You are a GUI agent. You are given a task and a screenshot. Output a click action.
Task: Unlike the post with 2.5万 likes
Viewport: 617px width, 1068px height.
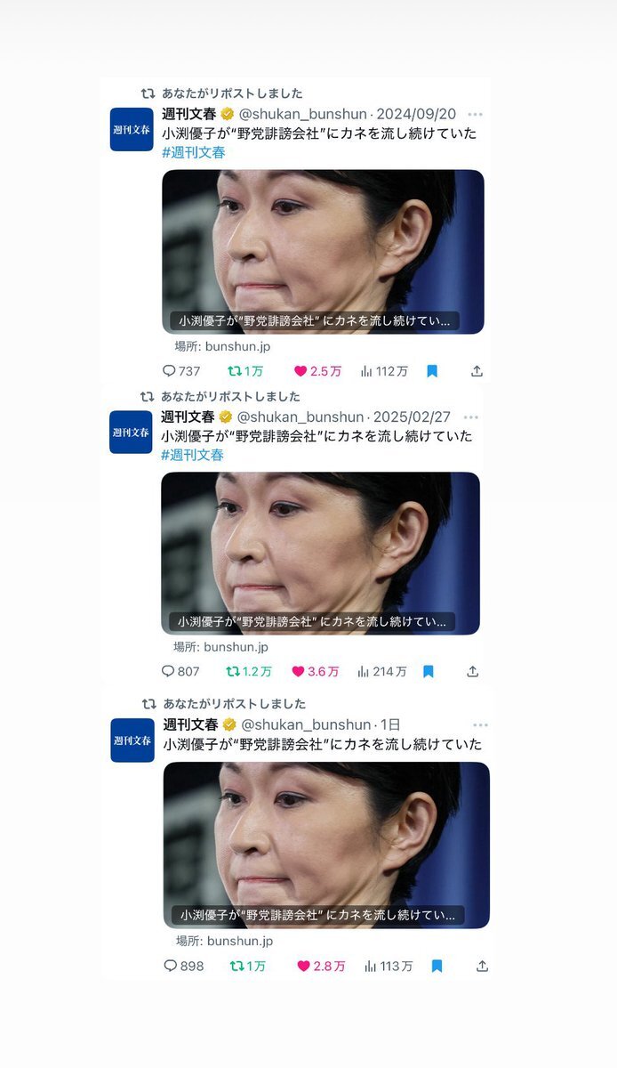click(317, 371)
